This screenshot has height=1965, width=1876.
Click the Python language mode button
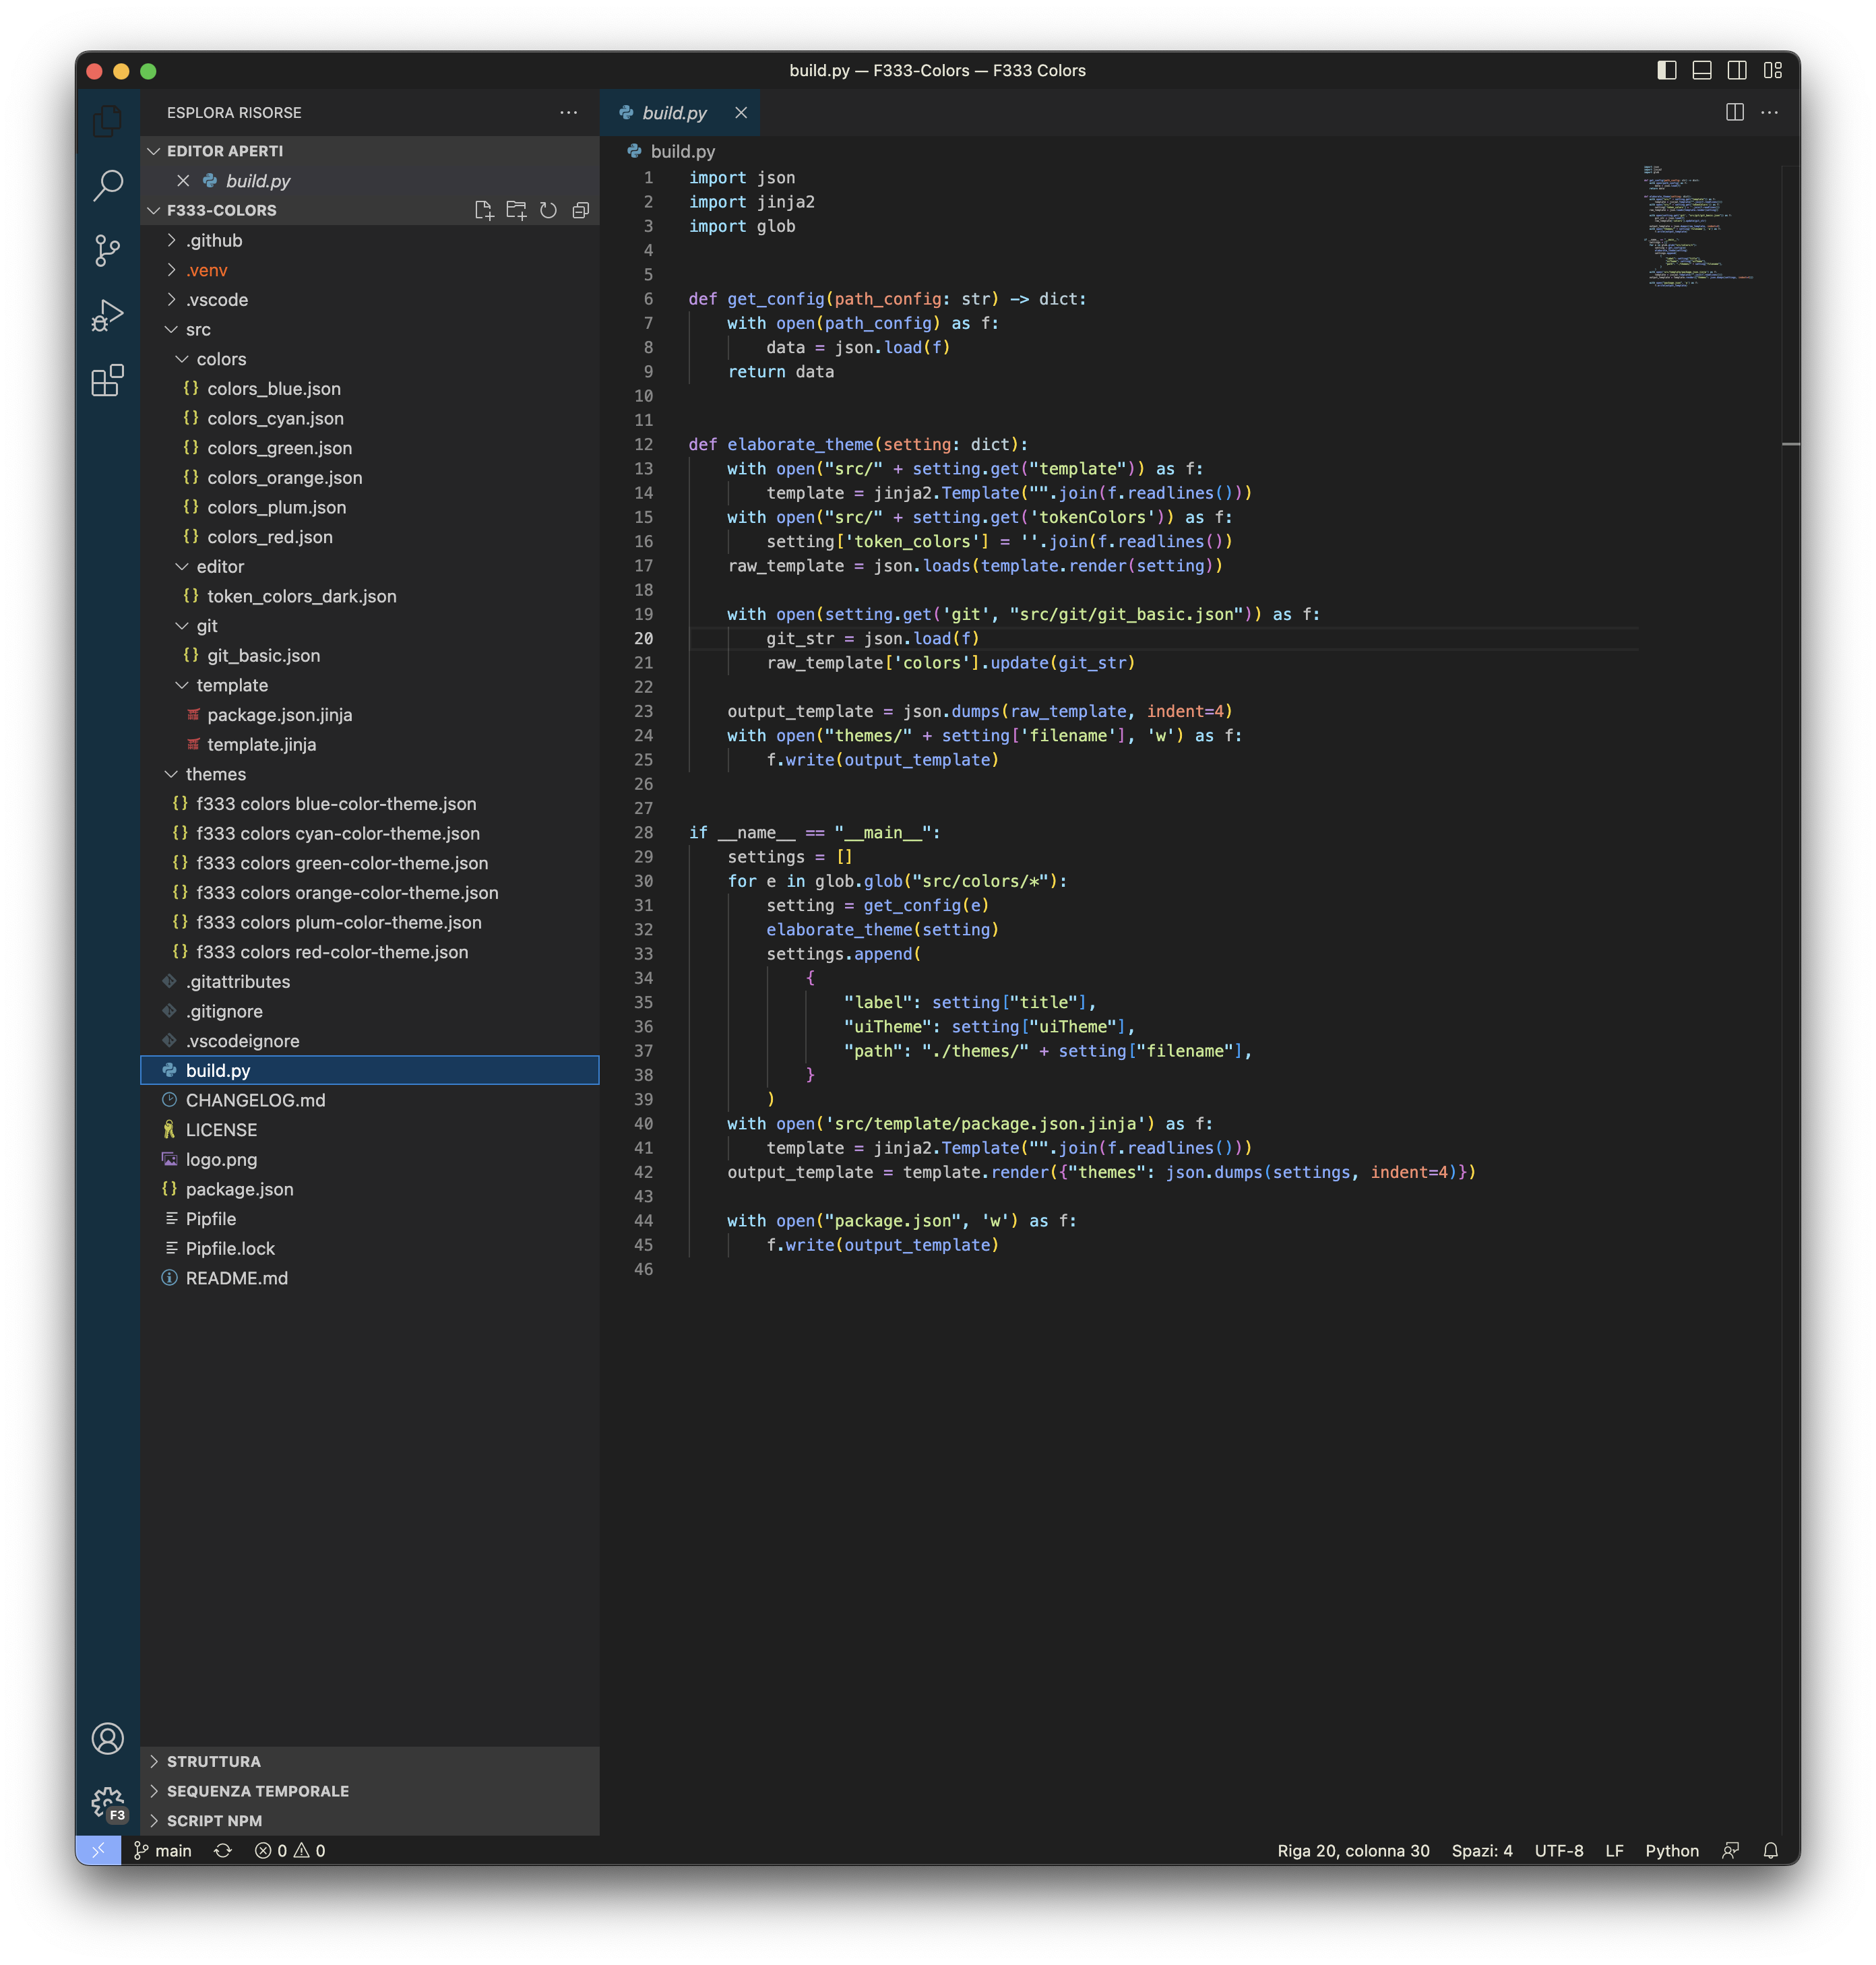(x=1671, y=1850)
